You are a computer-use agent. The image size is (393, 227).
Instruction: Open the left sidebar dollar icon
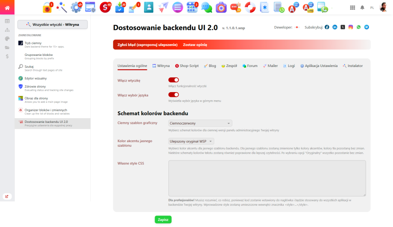[x=7, y=57]
